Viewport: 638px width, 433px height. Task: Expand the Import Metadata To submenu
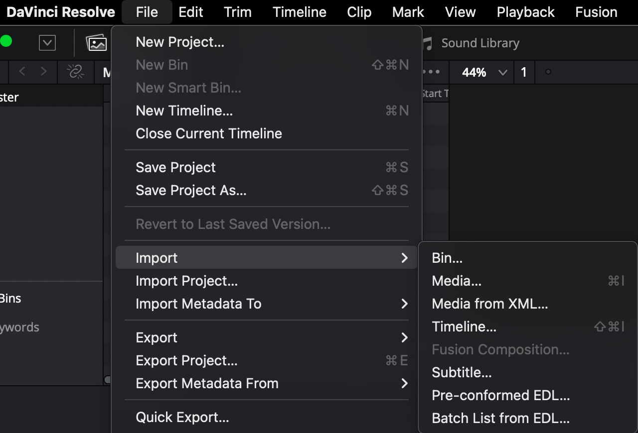[266, 304]
